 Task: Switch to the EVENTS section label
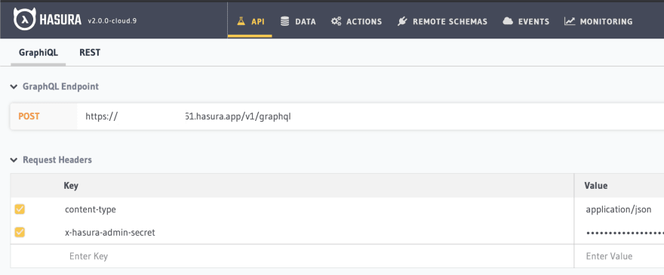(533, 22)
